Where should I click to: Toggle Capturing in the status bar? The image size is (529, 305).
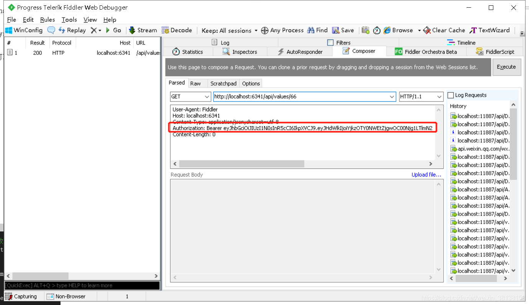tap(21, 297)
